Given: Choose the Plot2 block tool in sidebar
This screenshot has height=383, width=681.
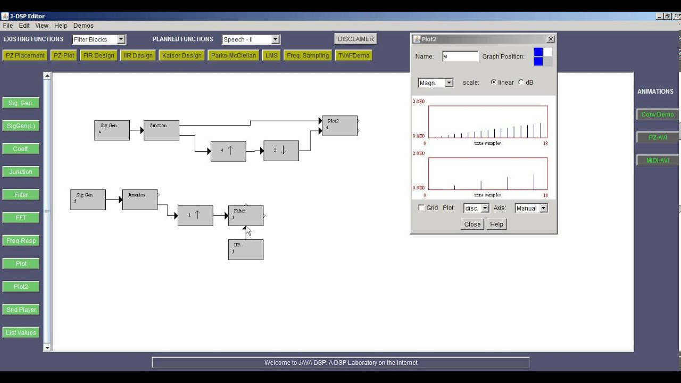Looking at the screenshot, I should [21, 287].
